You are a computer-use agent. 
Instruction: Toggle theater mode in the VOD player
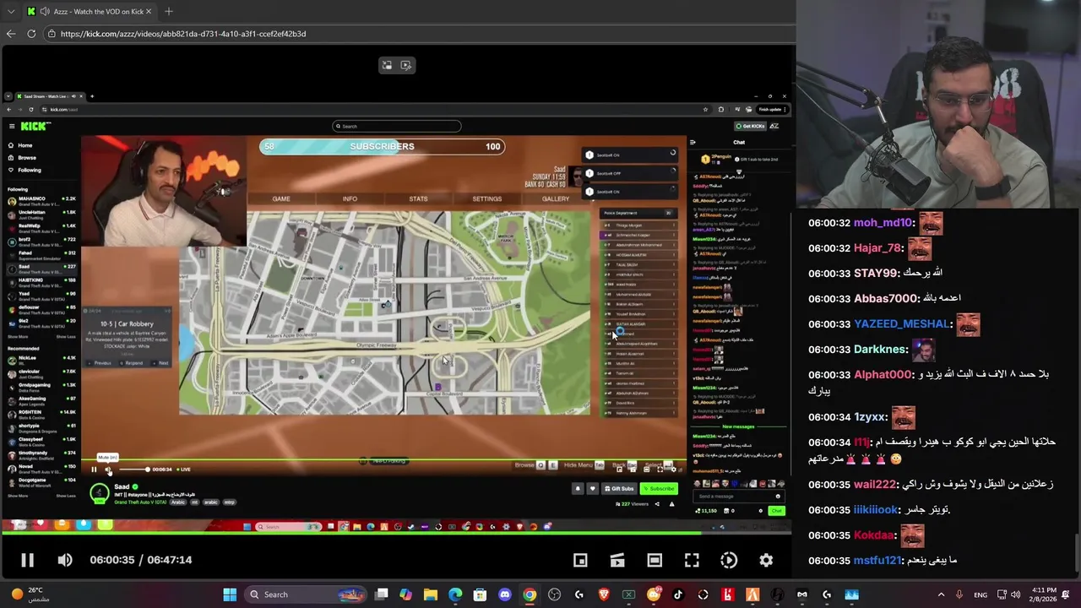pos(655,560)
